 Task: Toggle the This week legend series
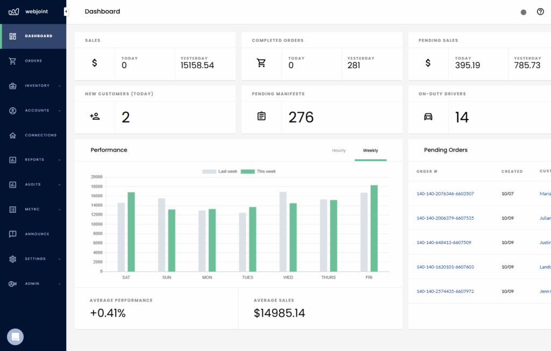coord(258,171)
